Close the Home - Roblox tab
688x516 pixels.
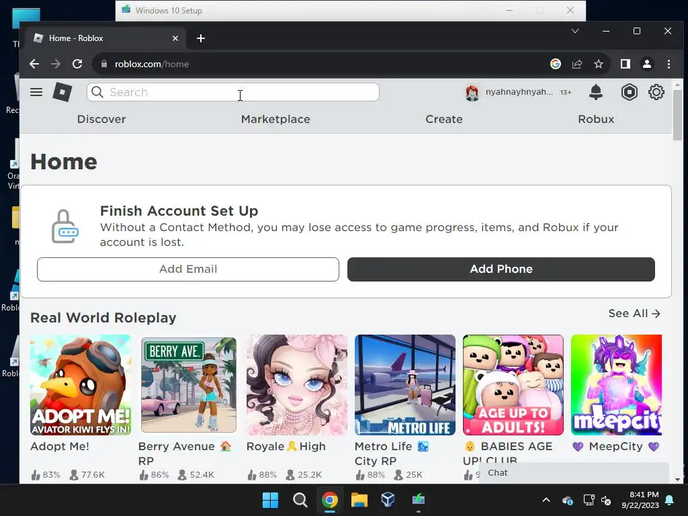pyautogui.click(x=175, y=38)
